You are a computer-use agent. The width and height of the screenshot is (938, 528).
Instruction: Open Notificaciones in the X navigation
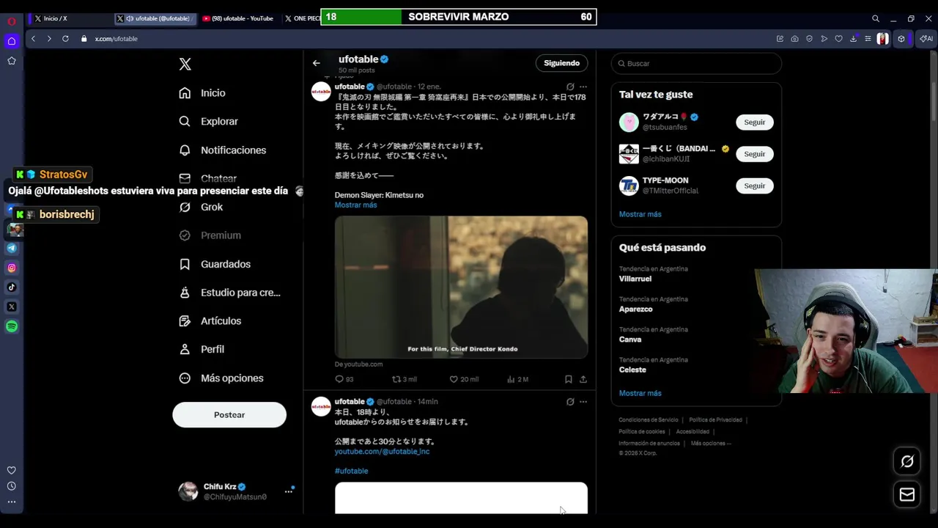223,150
